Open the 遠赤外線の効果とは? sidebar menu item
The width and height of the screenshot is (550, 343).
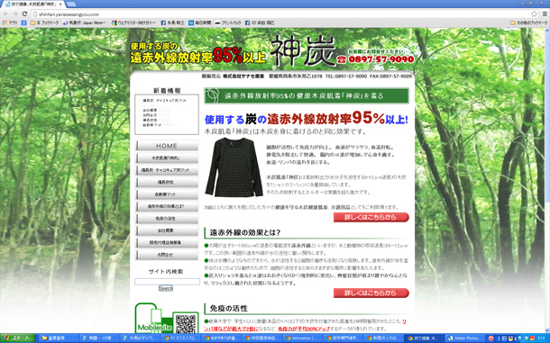(x=167, y=206)
